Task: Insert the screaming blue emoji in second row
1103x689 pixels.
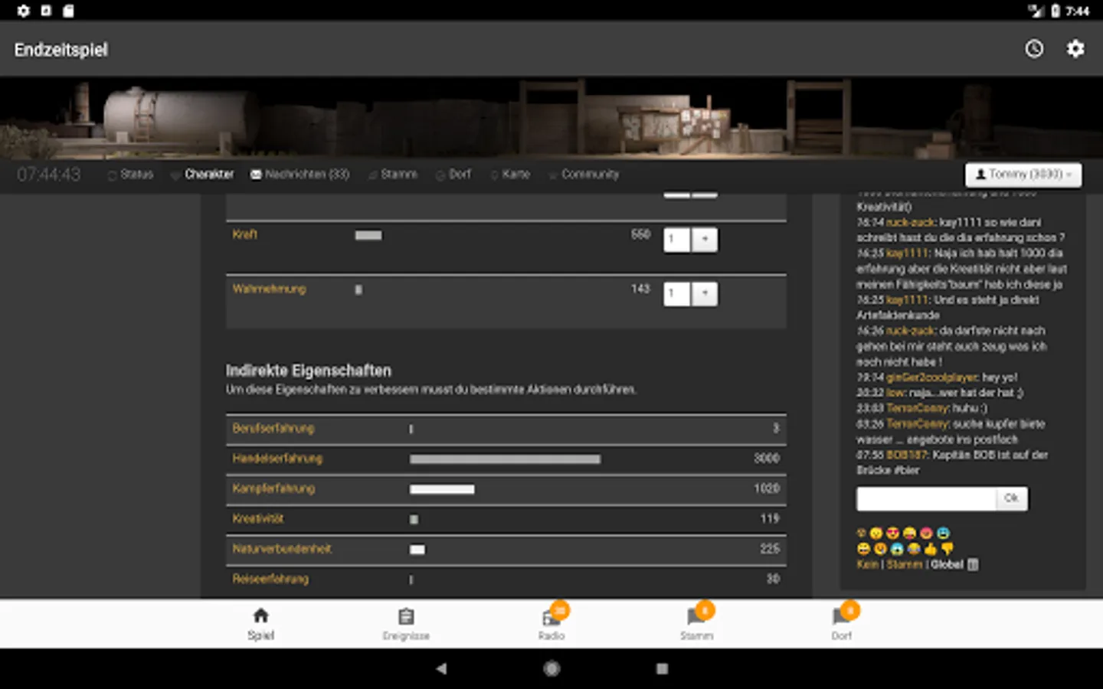Action: click(897, 549)
